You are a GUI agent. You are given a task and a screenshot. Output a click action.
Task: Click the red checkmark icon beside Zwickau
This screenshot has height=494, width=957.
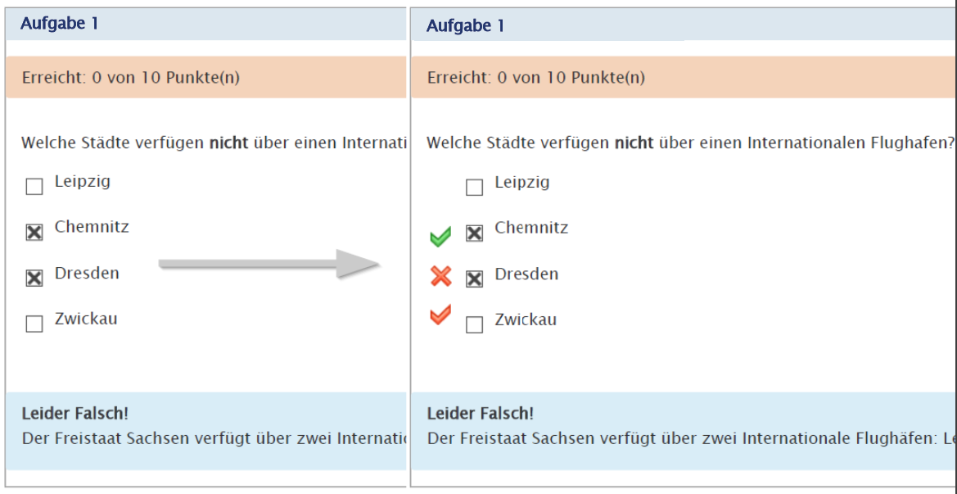click(x=440, y=315)
